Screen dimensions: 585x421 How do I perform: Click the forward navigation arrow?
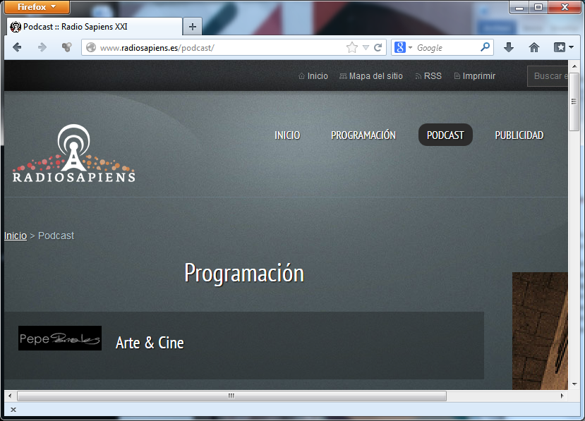42,47
